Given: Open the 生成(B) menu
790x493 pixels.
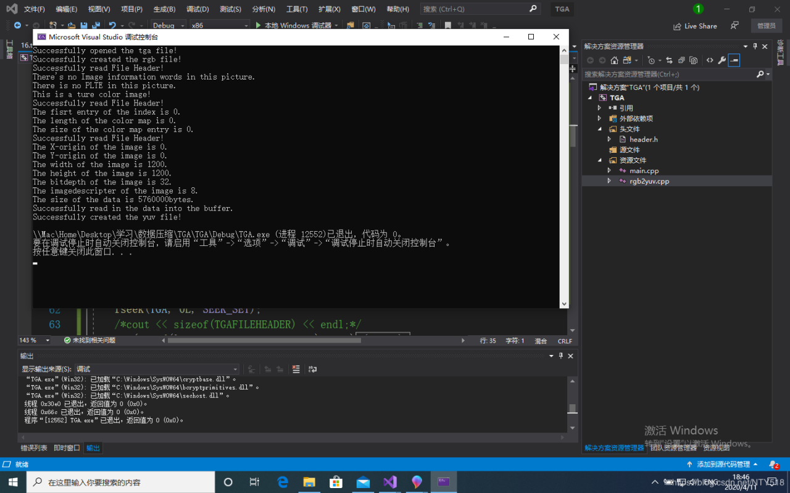Looking at the screenshot, I should (164, 9).
